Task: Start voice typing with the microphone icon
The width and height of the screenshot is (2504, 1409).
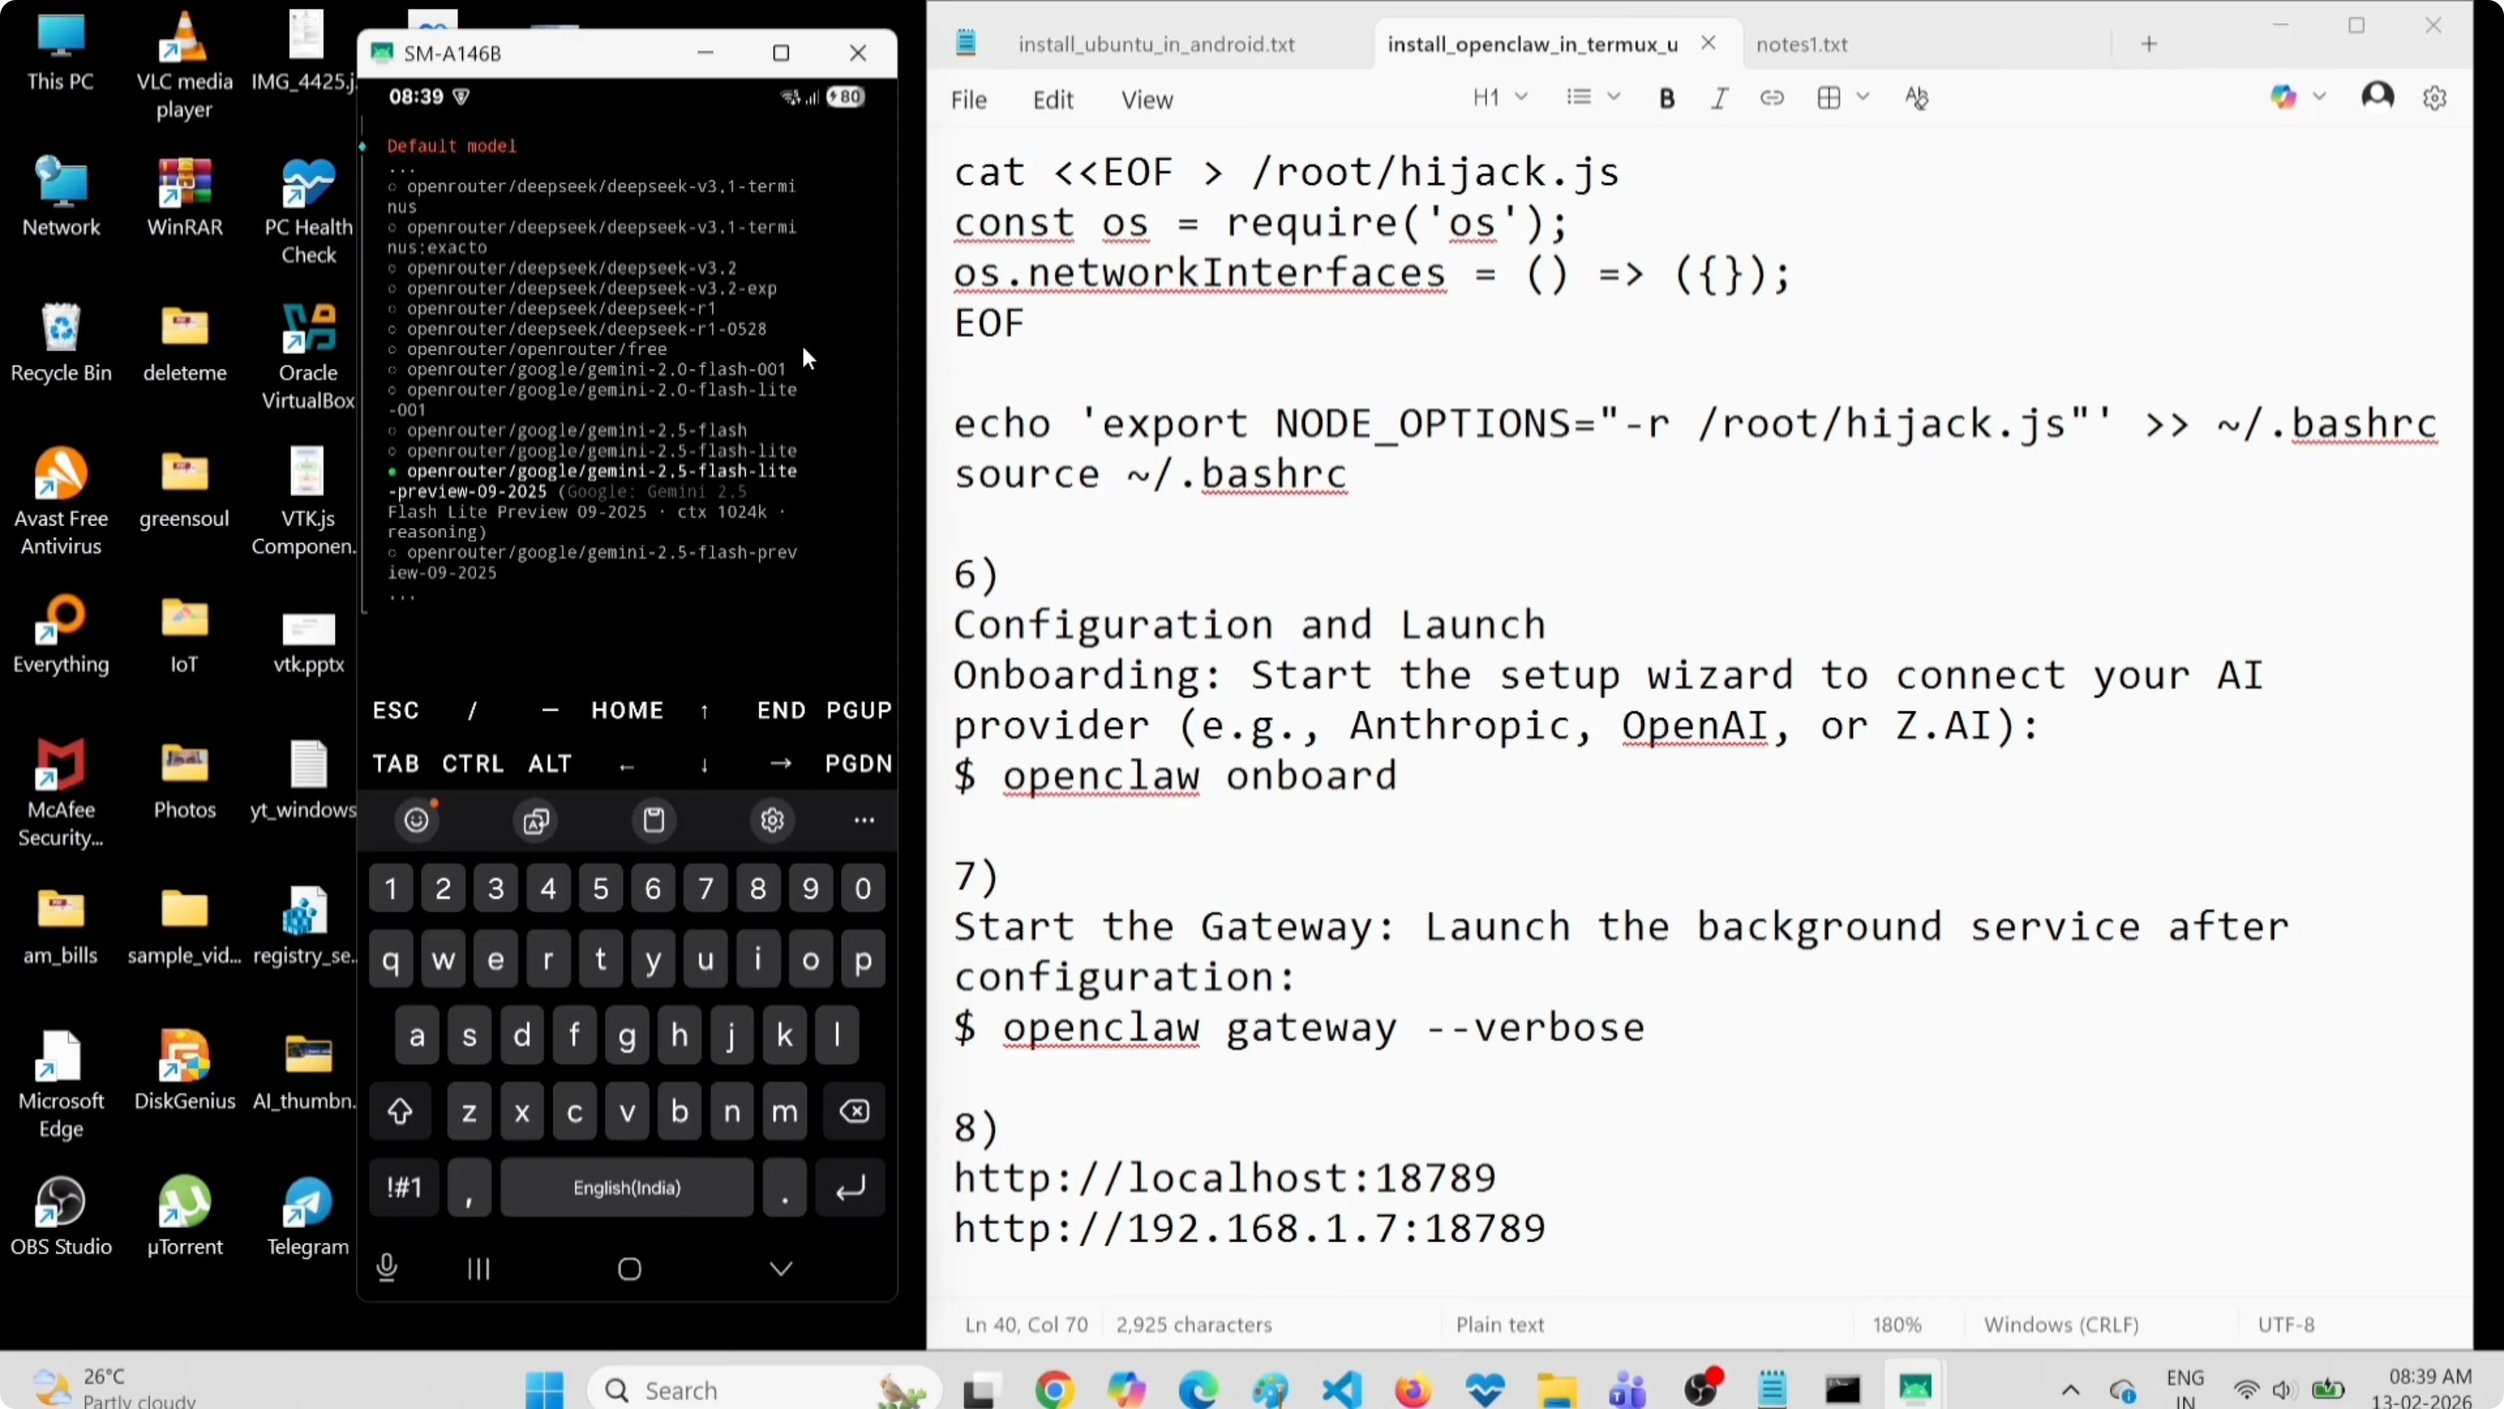Action: point(387,1268)
